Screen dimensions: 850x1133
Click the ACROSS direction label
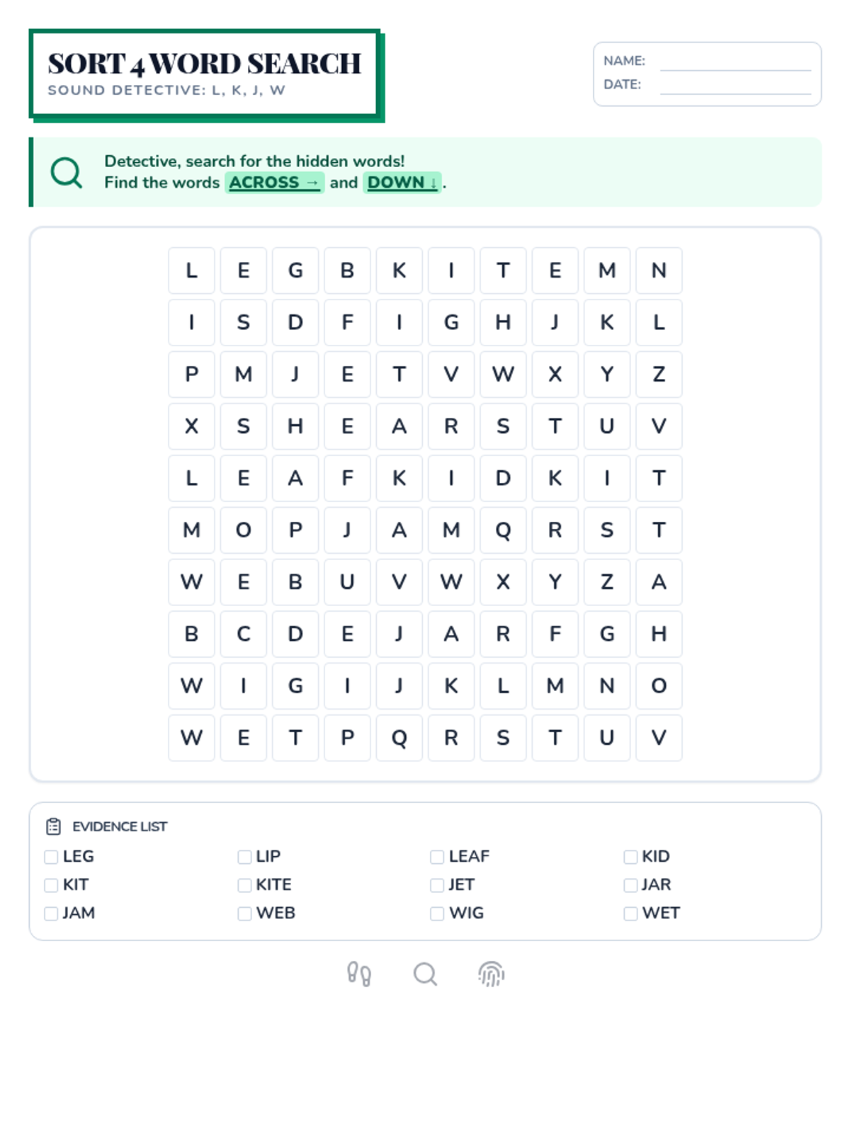click(274, 183)
